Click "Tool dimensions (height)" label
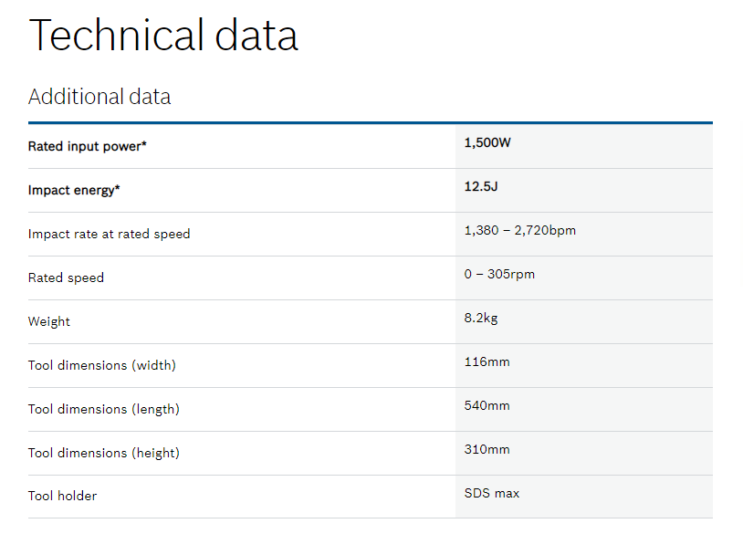Viewport: 743px width, 534px height. (x=104, y=453)
